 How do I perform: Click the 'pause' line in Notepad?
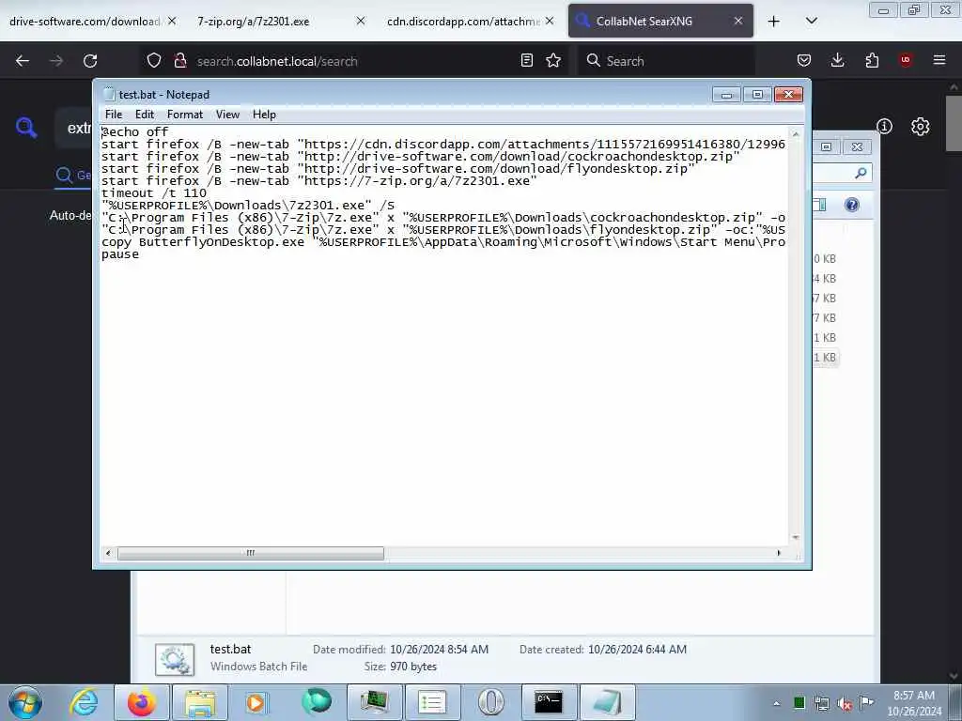pos(120,254)
